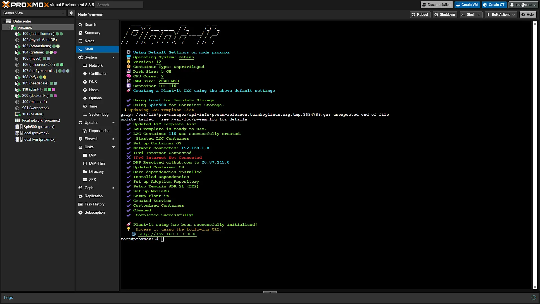Viewport: 540px width, 304px height.
Task: Click the container icon for 105 (mysql)
Action: 18,59
